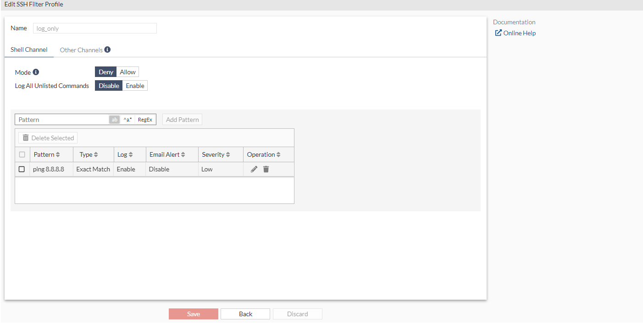Select the '^a.*' pattern matching icon
The height and width of the screenshot is (324, 643).
coord(127,119)
